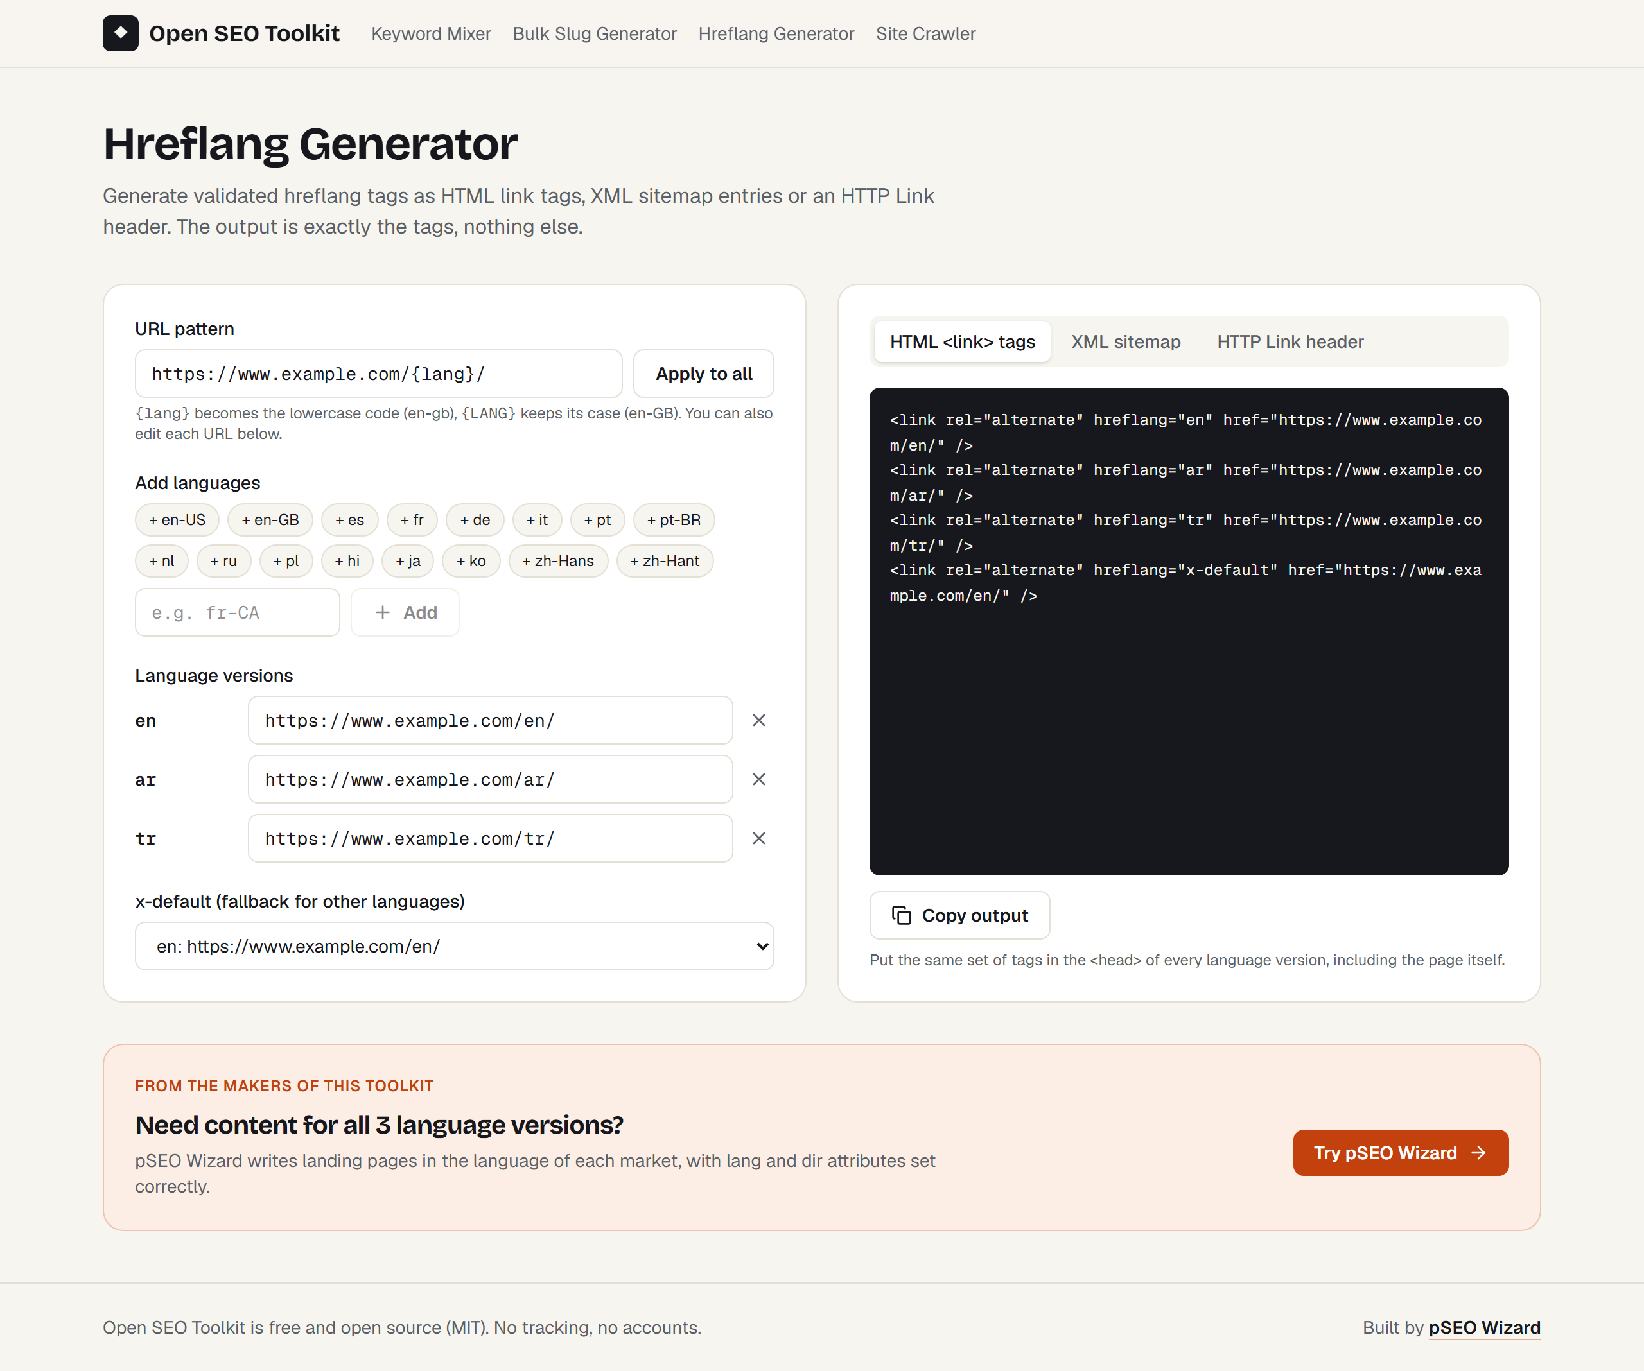Screen dimensions: 1644x1371
Task: Click Try pSEO Wizard button text
Action: click(1385, 1153)
